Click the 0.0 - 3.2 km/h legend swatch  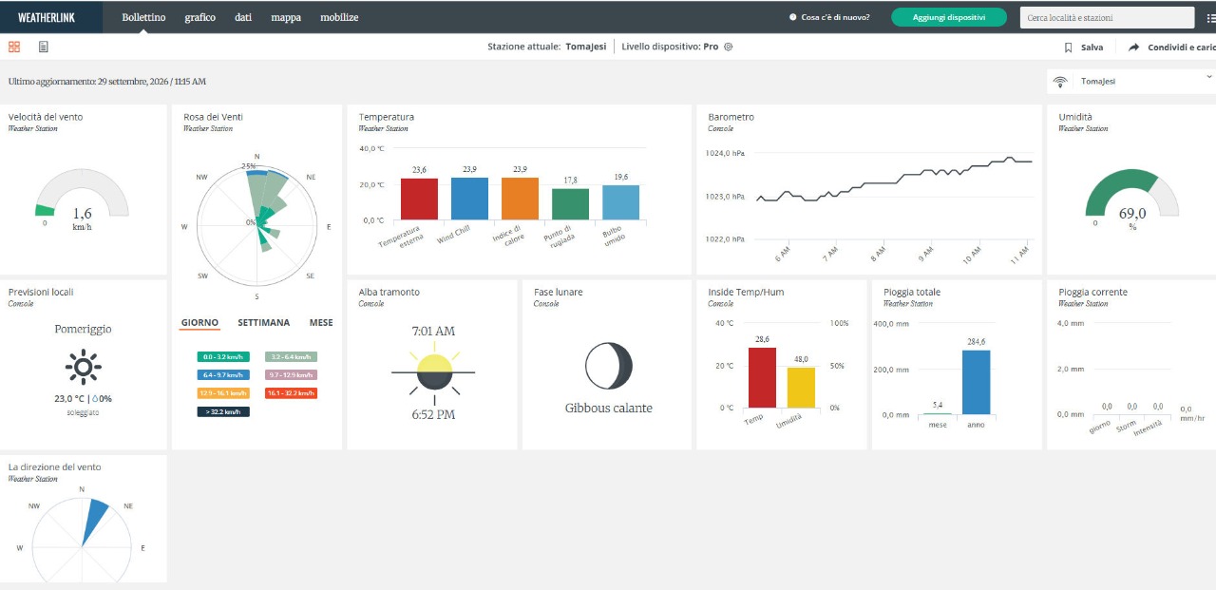coord(223,357)
